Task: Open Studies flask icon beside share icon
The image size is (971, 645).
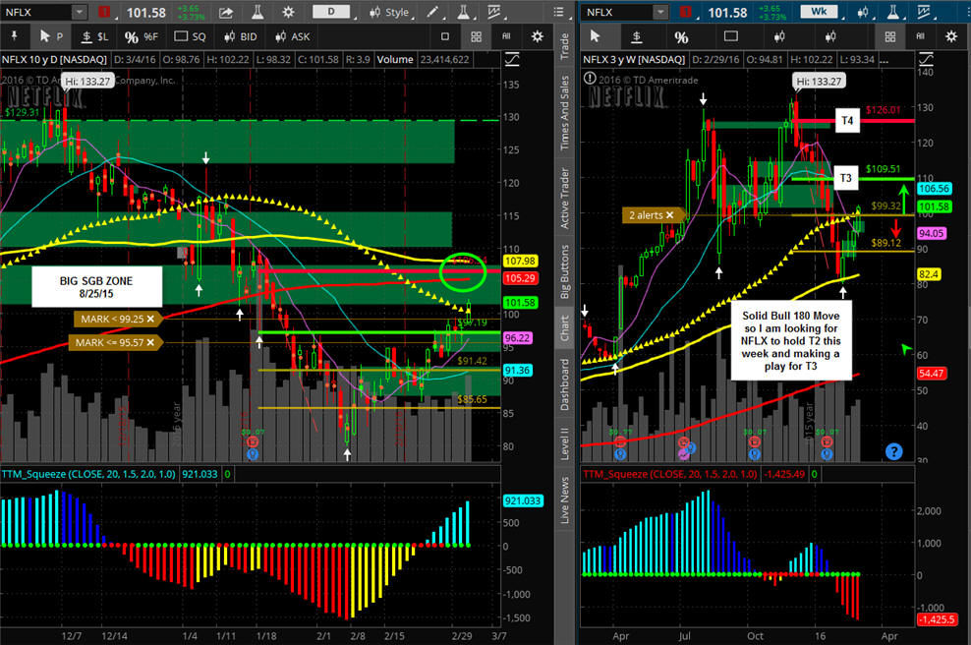Action: pos(257,13)
